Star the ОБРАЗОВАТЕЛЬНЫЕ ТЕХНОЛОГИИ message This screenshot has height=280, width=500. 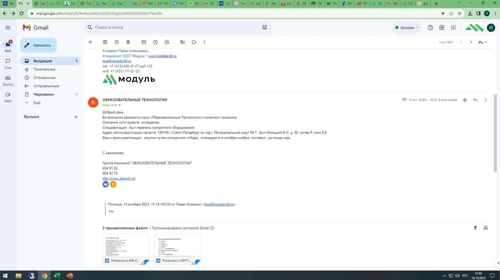465,100
